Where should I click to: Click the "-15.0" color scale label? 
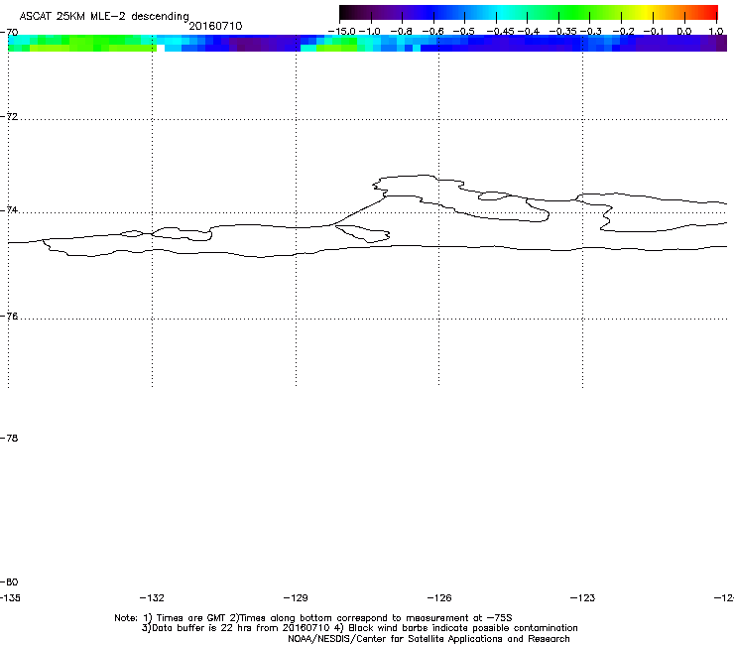(x=342, y=32)
